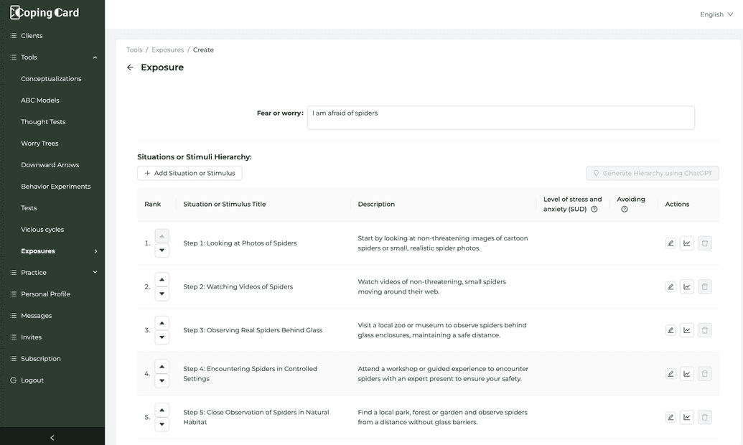
Task: Edit Step 4 Controlled Settings row
Action: (670, 374)
